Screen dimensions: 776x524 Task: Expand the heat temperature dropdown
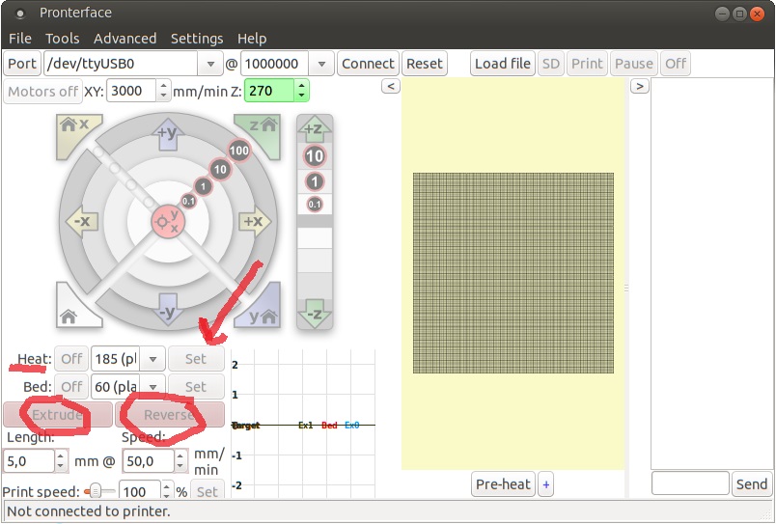[x=152, y=359]
